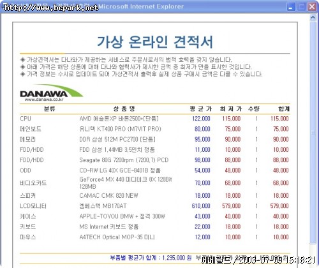The height and width of the screenshot is (268, 319).
Task: Click '유니텍 KT400 PRO (M7VIT PRO)'
Action: 120,129
